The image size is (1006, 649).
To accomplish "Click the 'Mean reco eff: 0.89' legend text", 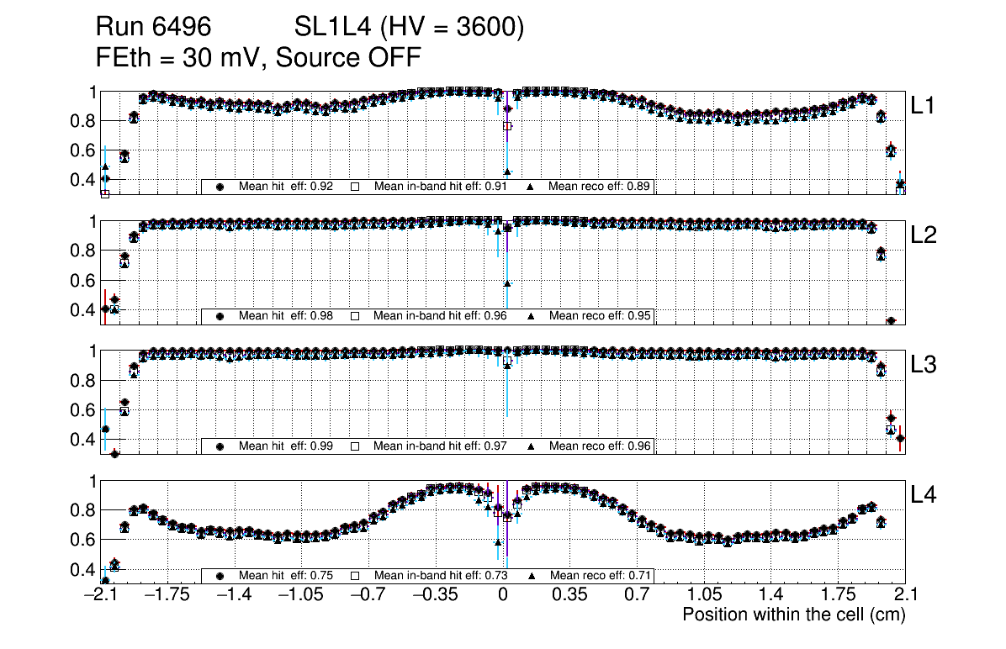I will [x=600, y=187].
